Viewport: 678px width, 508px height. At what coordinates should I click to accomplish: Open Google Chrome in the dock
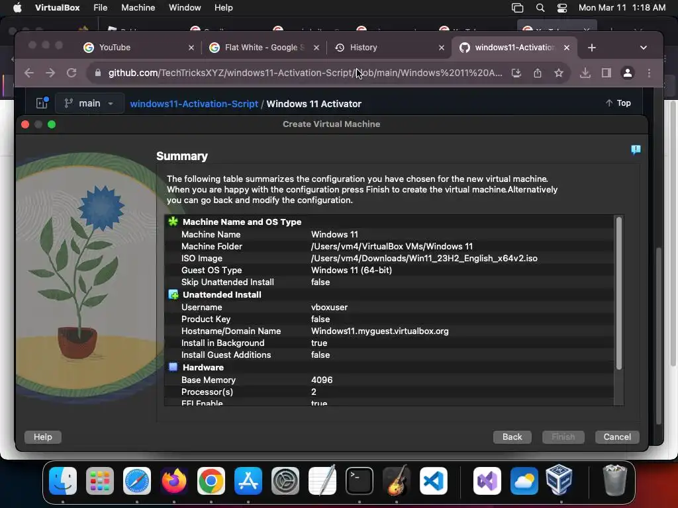(211, 481)
